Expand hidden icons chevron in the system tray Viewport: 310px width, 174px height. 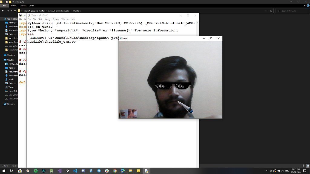(x=267, y=171)
